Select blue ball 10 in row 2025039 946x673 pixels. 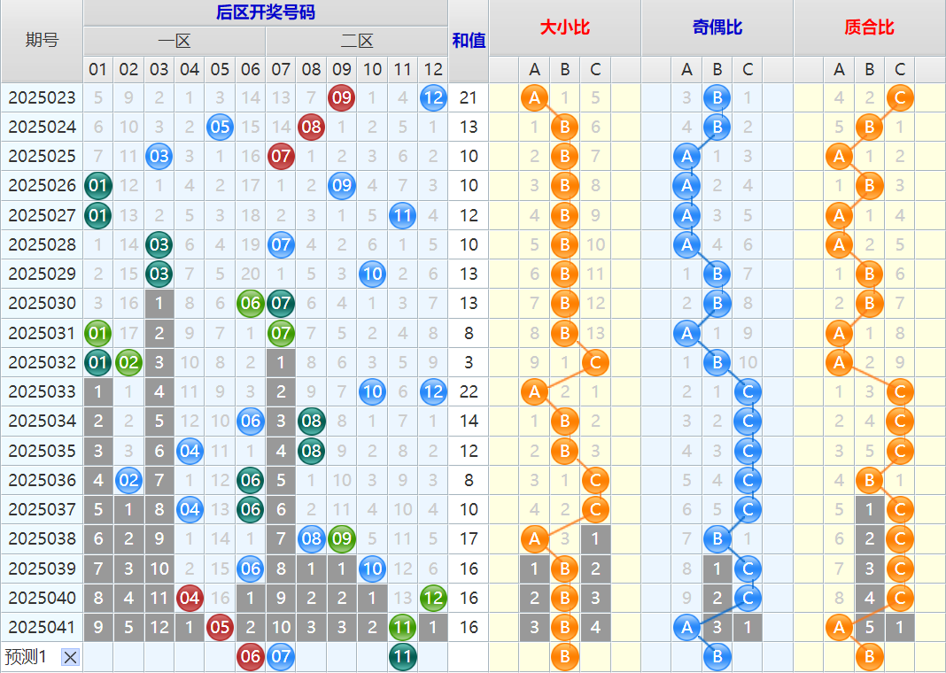(x=372, y=569)
